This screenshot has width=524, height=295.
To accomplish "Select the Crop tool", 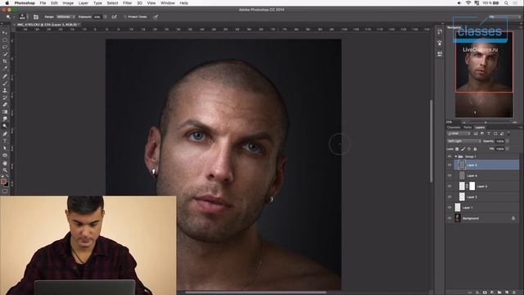I will pos(5,61).
